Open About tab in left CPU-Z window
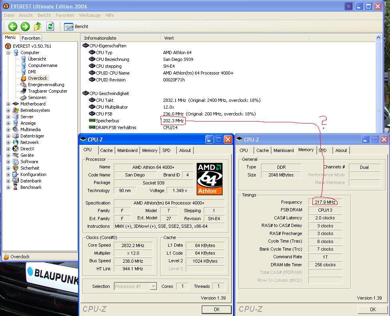 point(185,150)
